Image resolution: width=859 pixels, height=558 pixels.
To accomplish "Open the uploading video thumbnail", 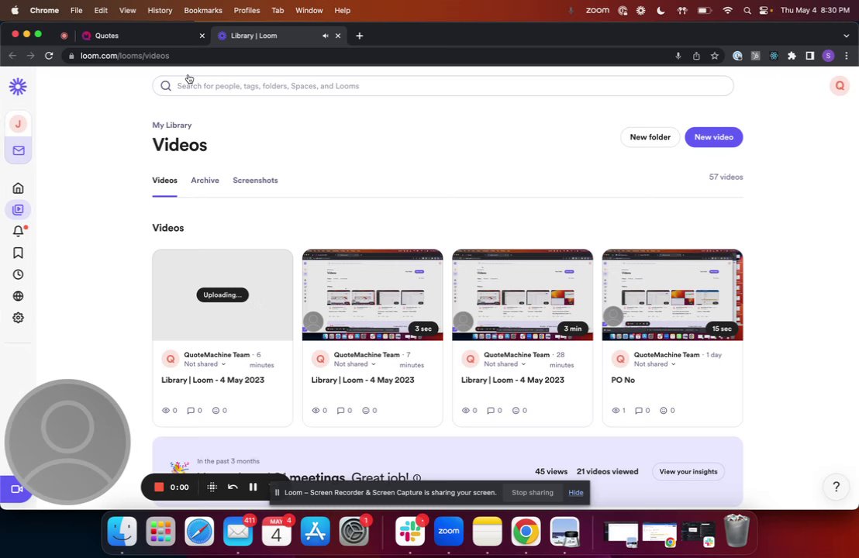I will point(223,295).
